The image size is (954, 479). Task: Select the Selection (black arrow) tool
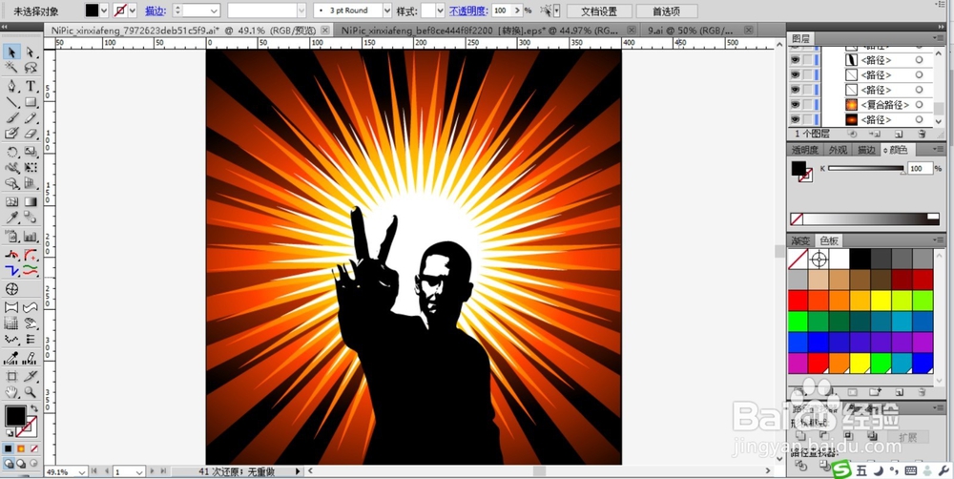tap(11, 52)
